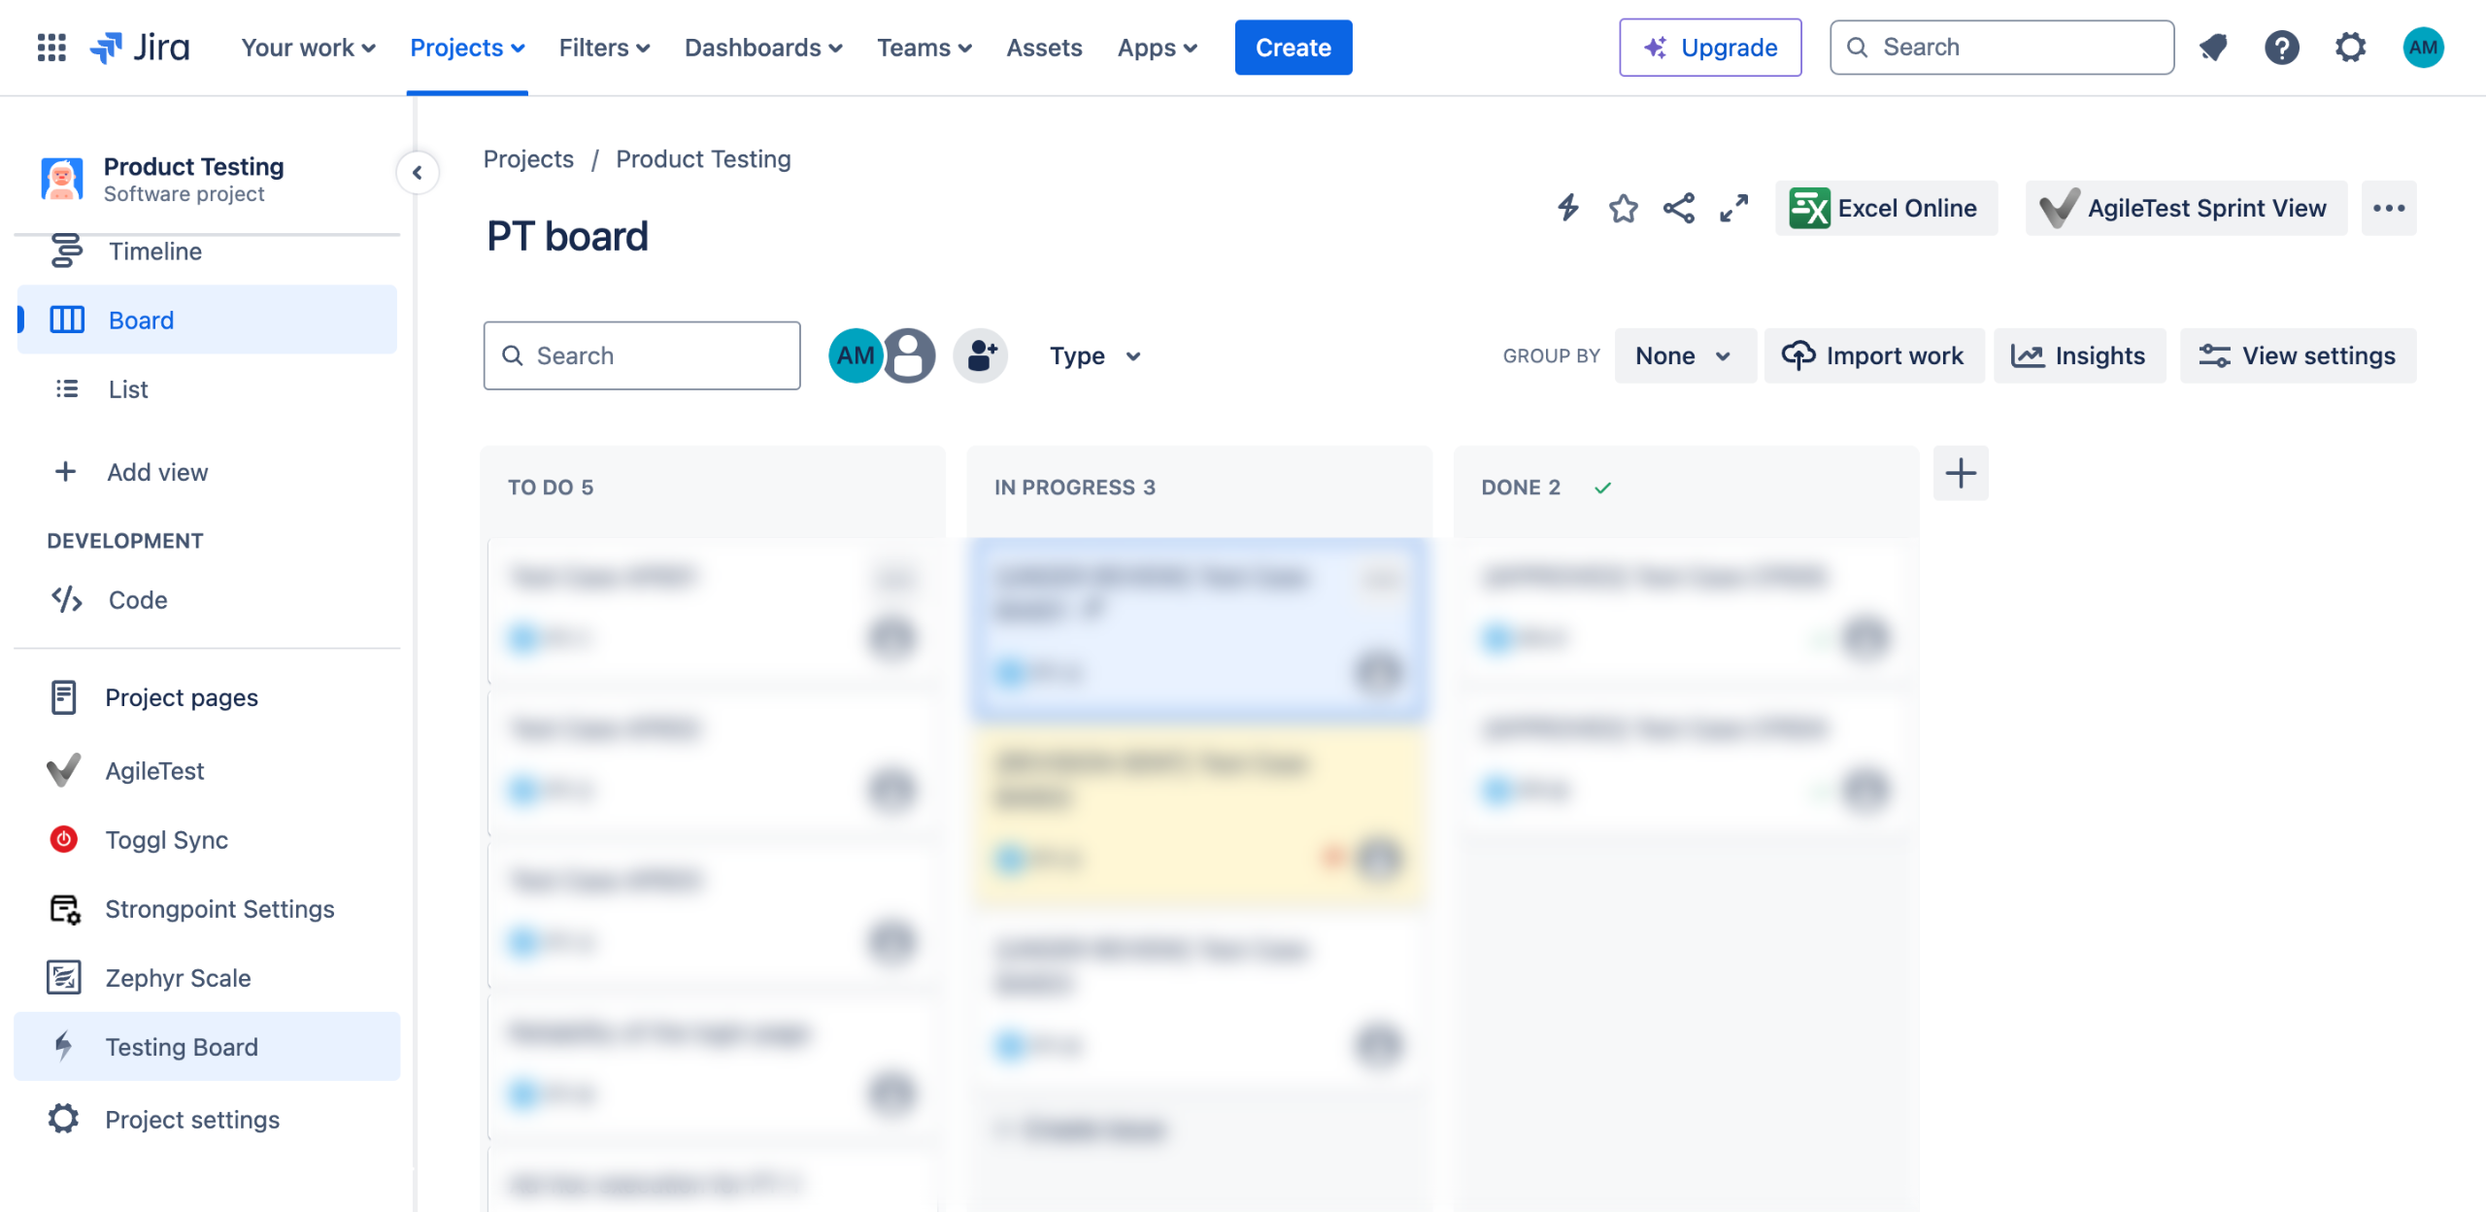Star the PT board as favorite
This screenshot has width=2486, height=1212.
(x=1623, y=208)
